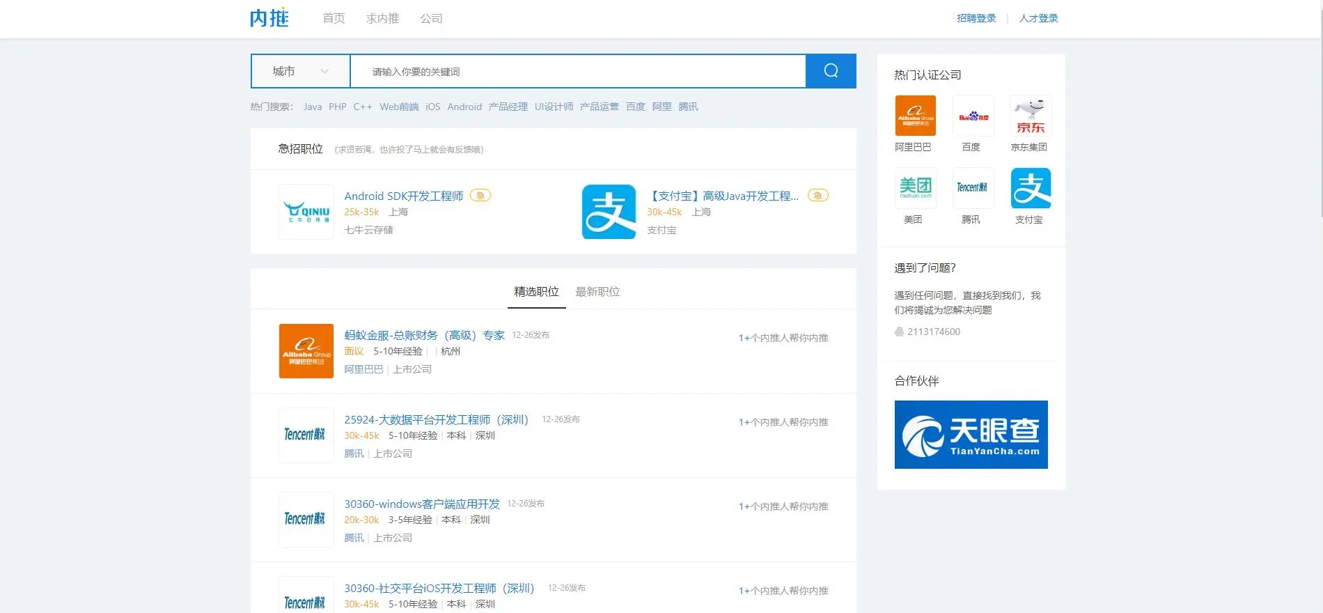
Task: Search hot keyword iOS
Action: (x=433, y=107)
